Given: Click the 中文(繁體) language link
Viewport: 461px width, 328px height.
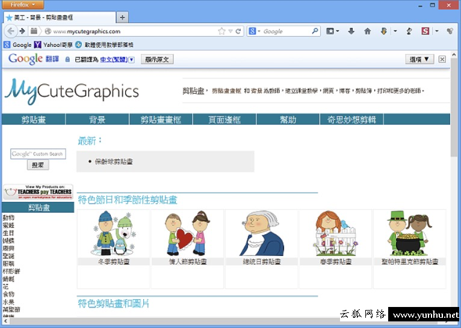Looking at the screenshot, I should pos(114,59).
